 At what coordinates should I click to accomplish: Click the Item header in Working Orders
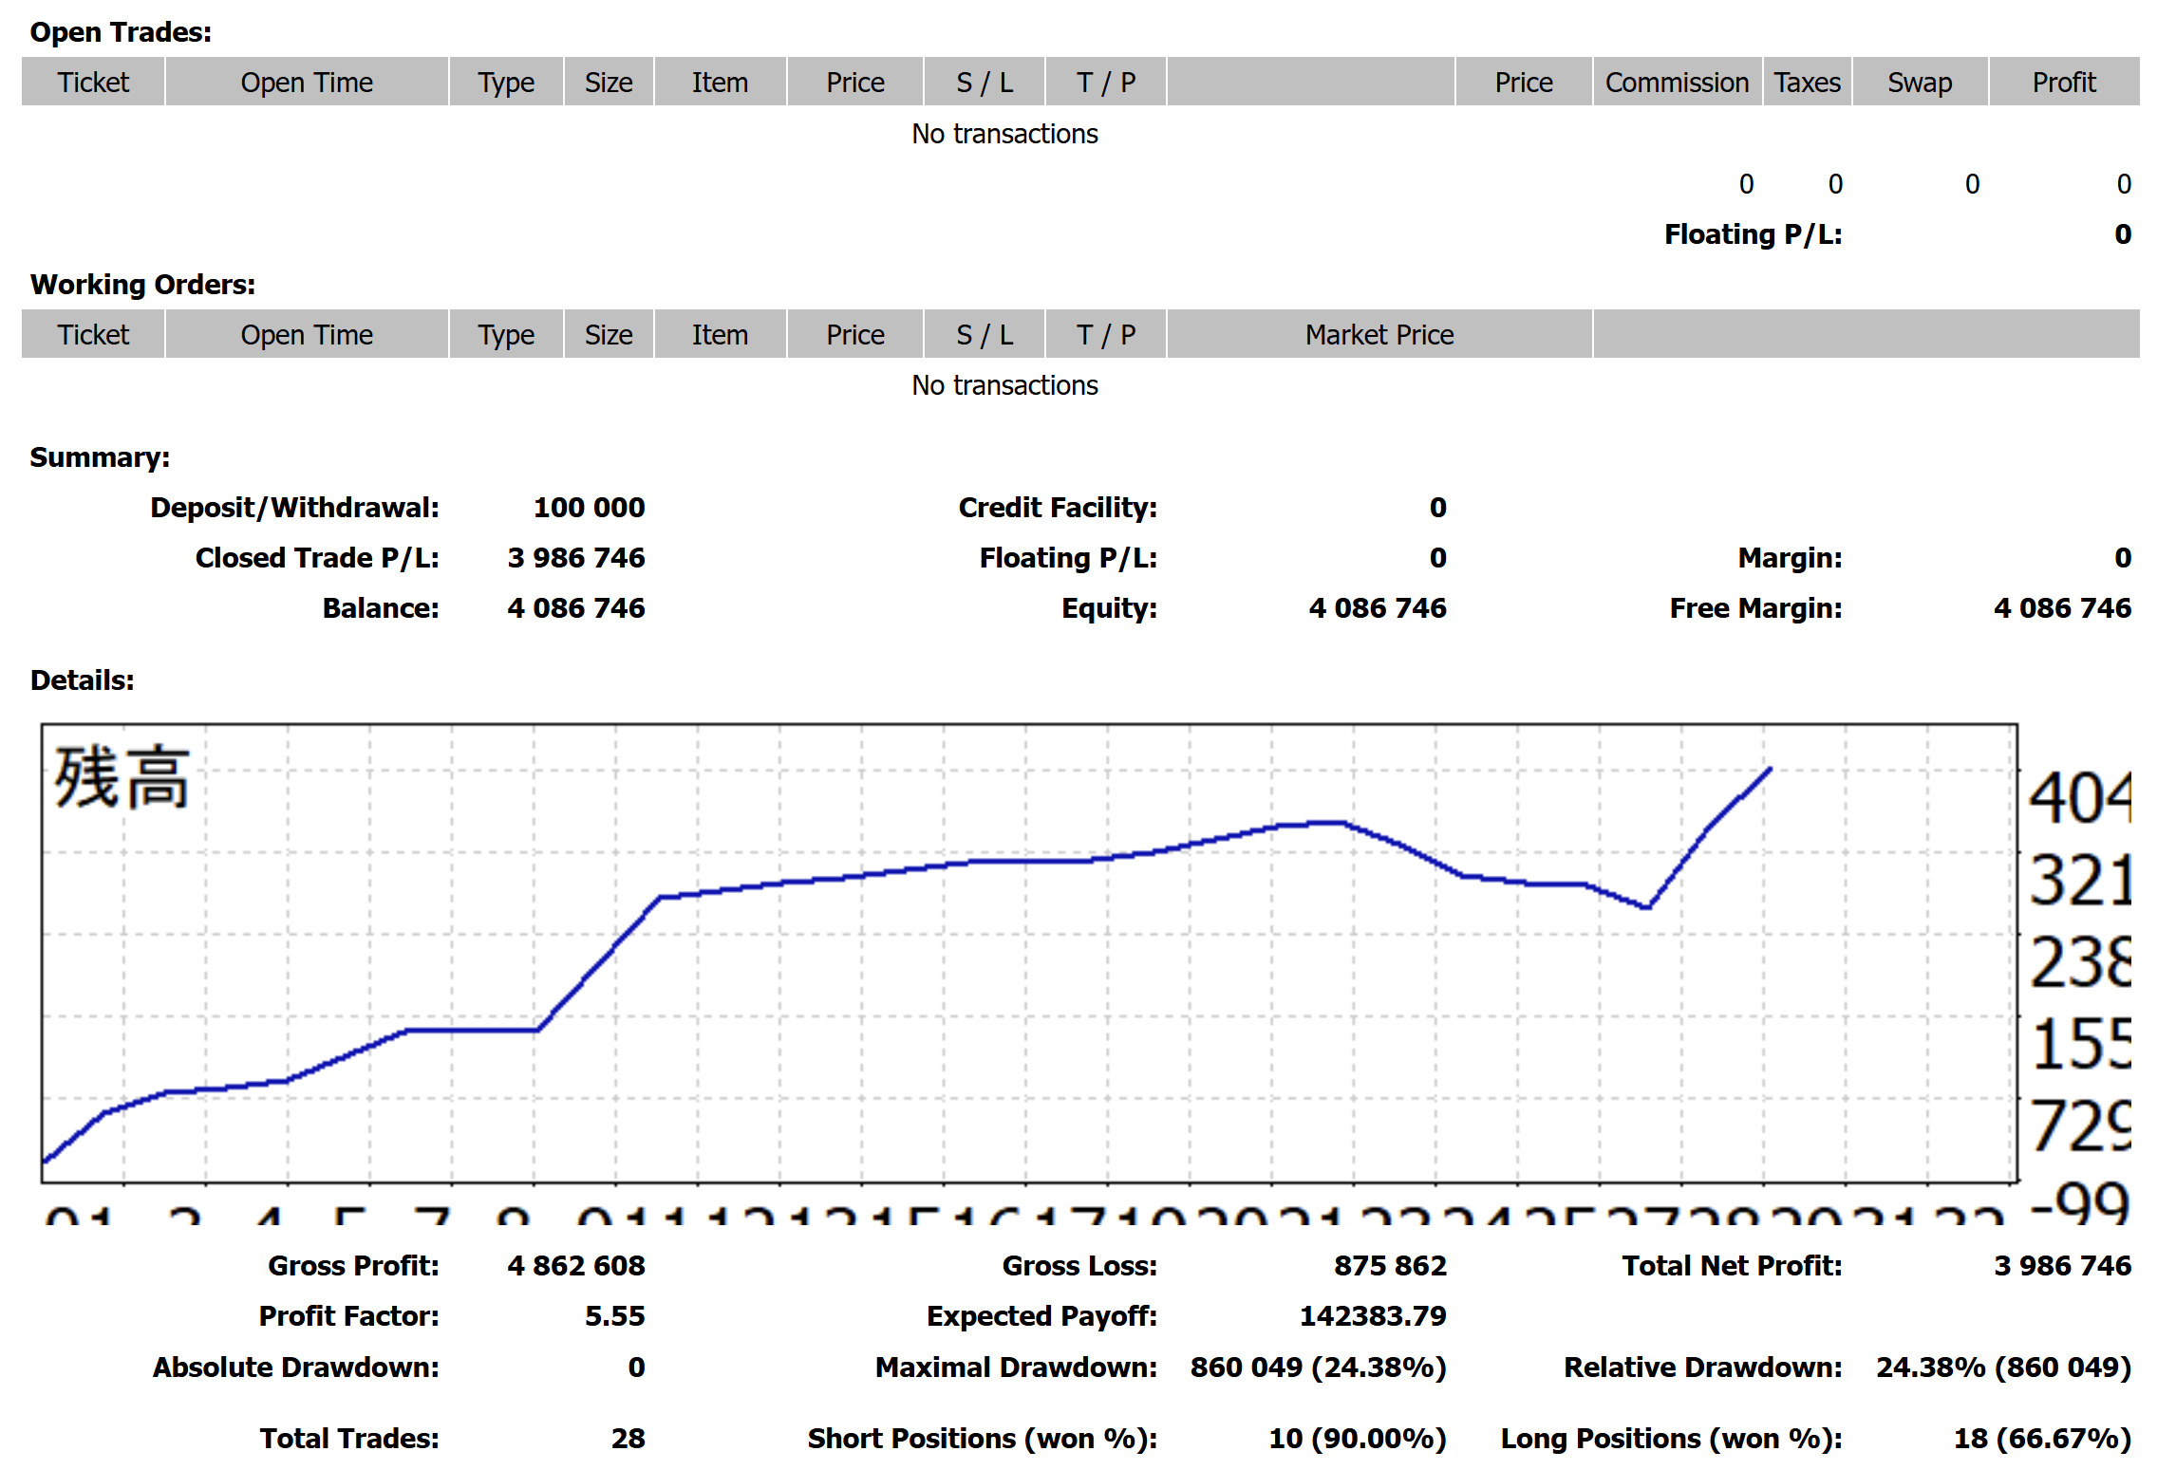tap(719, 335)
